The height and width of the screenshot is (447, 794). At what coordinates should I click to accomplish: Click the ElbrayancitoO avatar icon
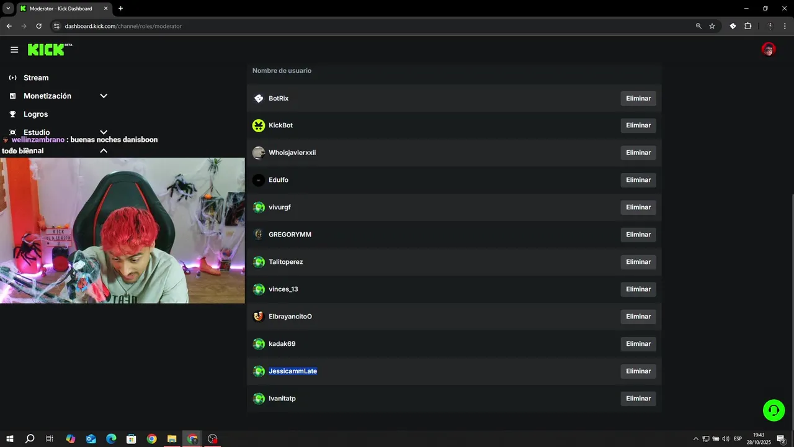[259, 317]
